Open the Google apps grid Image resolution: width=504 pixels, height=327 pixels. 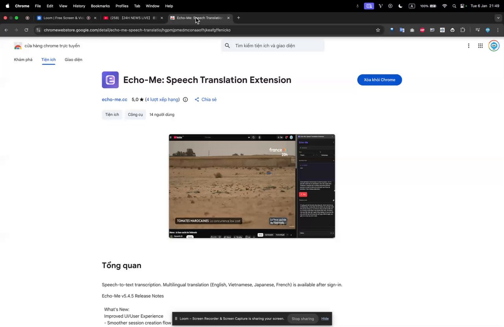tap(480, 46)
